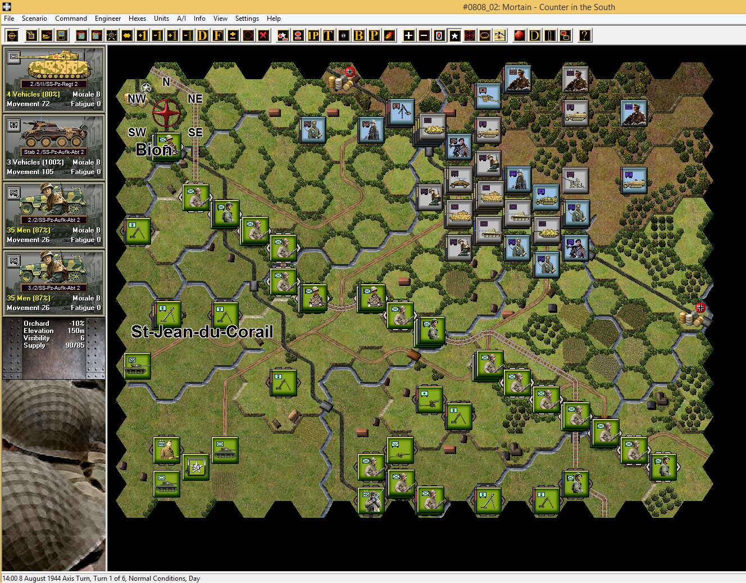Open the Help menu
Viewport: 746px width, 583px height.
click(x=274, y=19)
